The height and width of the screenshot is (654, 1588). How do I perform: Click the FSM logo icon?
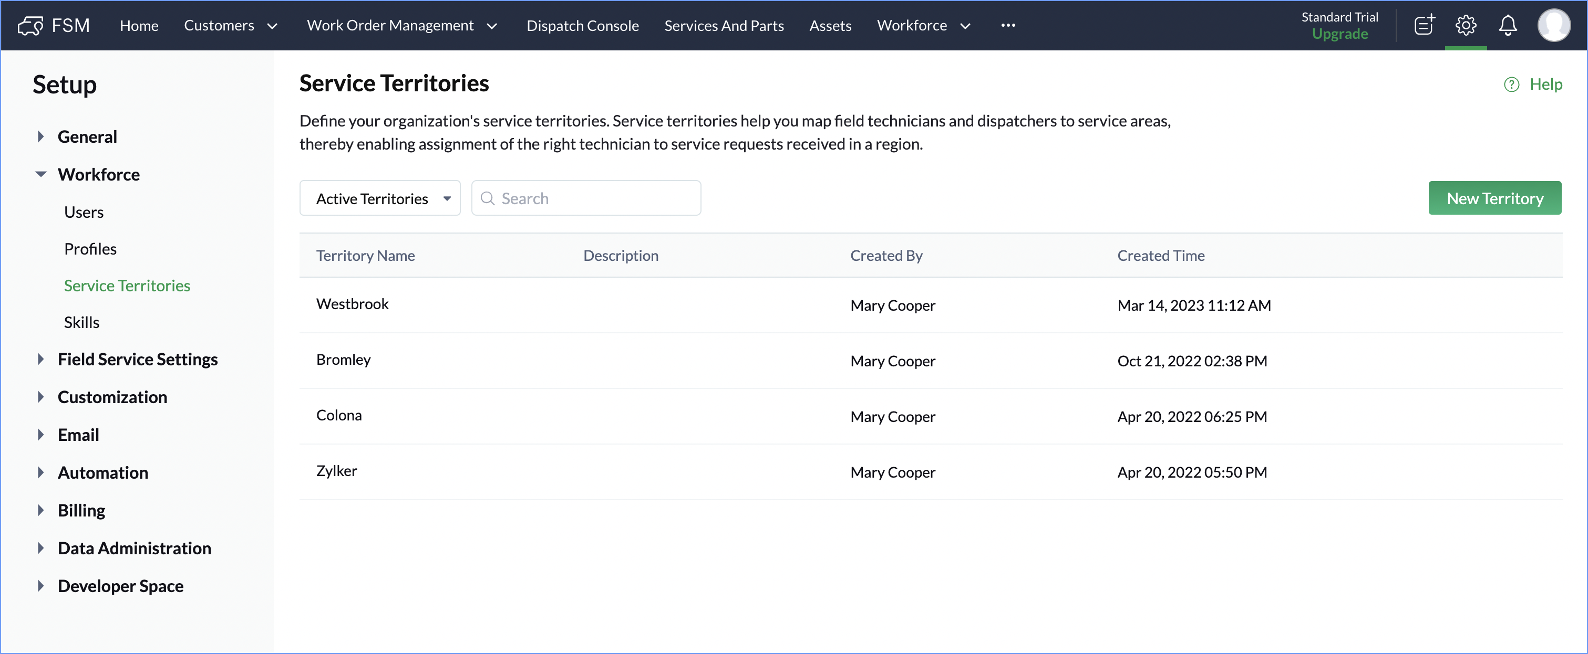[29, 25]
